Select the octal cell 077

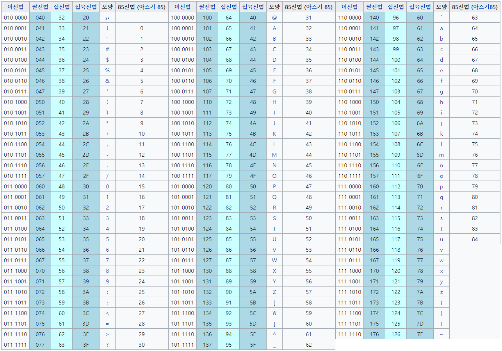coord(40,345)
